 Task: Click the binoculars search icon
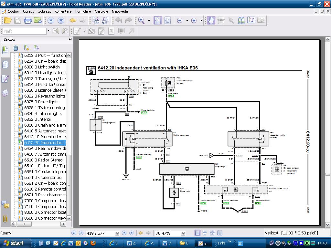pyautogui.click(x=241, y=20)
